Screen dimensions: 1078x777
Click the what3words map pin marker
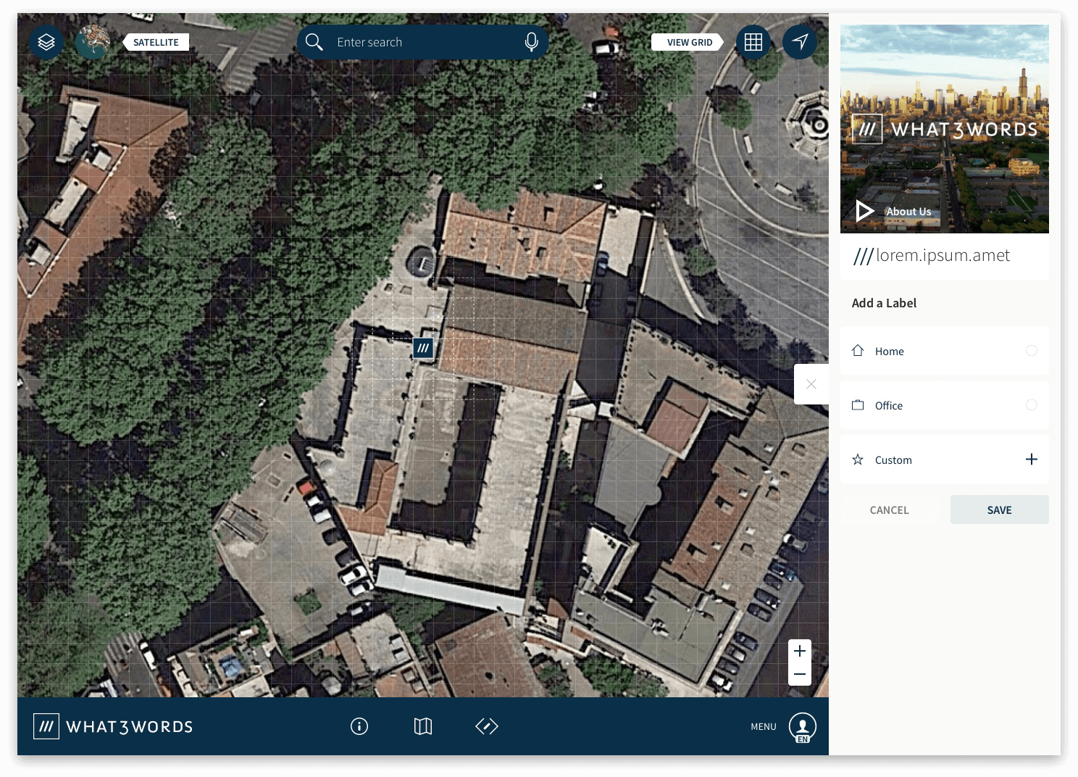423,348
